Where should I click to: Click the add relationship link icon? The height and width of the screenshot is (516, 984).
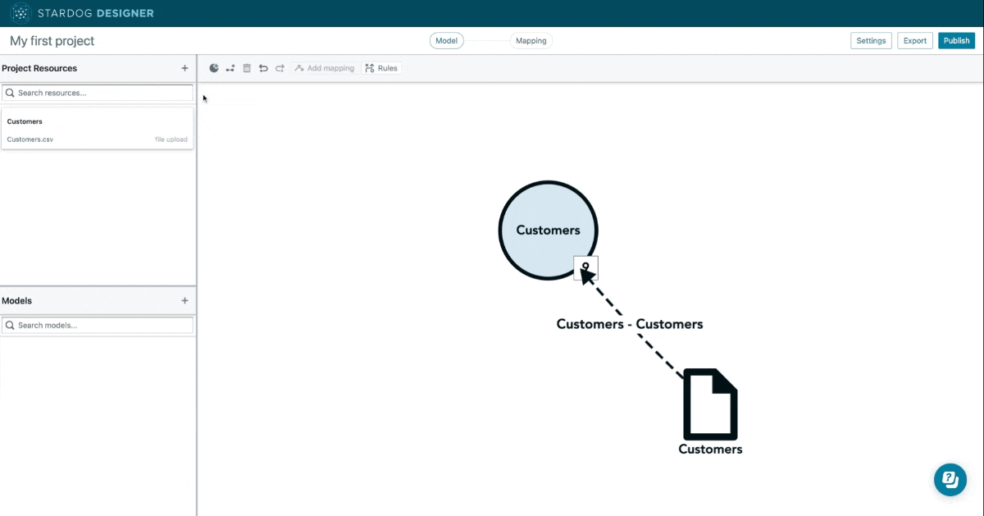point(230,68)
